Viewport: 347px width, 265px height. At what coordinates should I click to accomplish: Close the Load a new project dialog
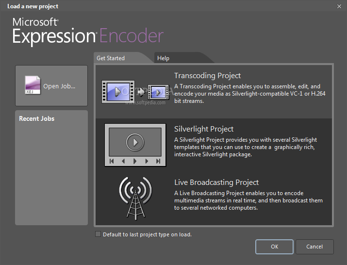click(339, 6)
